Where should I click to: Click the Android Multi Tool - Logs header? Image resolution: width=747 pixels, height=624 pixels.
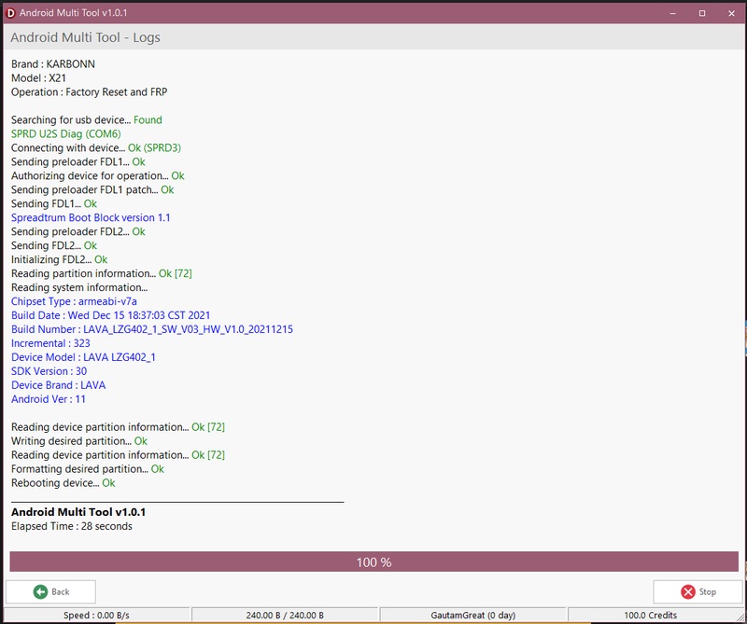pyautogui.click(x=85, y=37)
